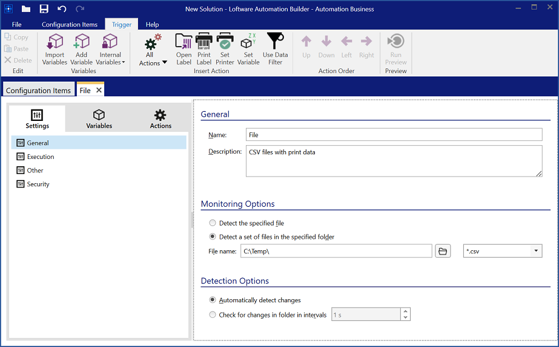This screenshot has width=559, height=347.
Task: Switch to the Variables panel tab
Action: [x=99, y=118]
